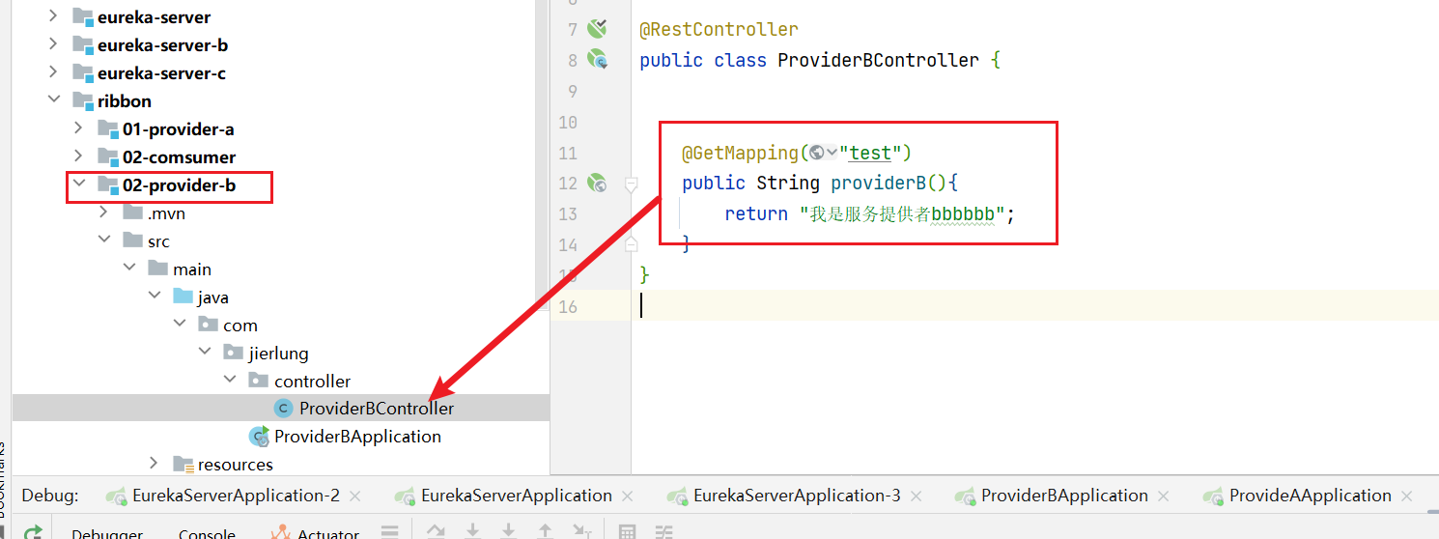Collapse the java source folder
The height and width of the screenshot is (539, 1439).
pyautogui.click(x=154, y=297)
